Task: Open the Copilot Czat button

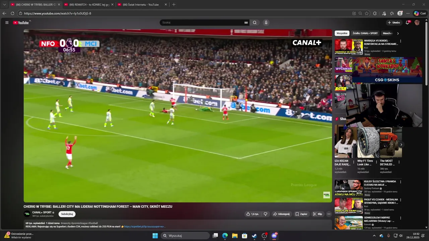Action: point(420,13)
